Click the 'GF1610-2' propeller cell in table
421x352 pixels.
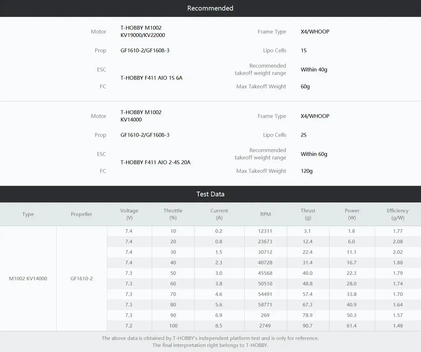pyautogui.click(x=82, y=278)
